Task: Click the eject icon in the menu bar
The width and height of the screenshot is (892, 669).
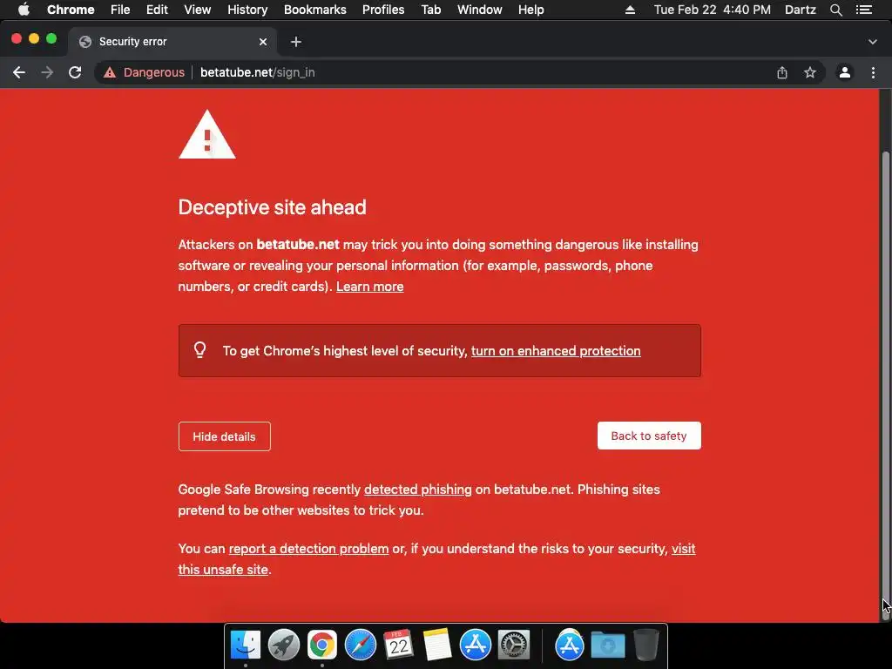Action: (630, 10)
